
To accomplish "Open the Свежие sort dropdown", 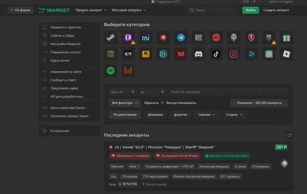I will [x=206, y=115].
